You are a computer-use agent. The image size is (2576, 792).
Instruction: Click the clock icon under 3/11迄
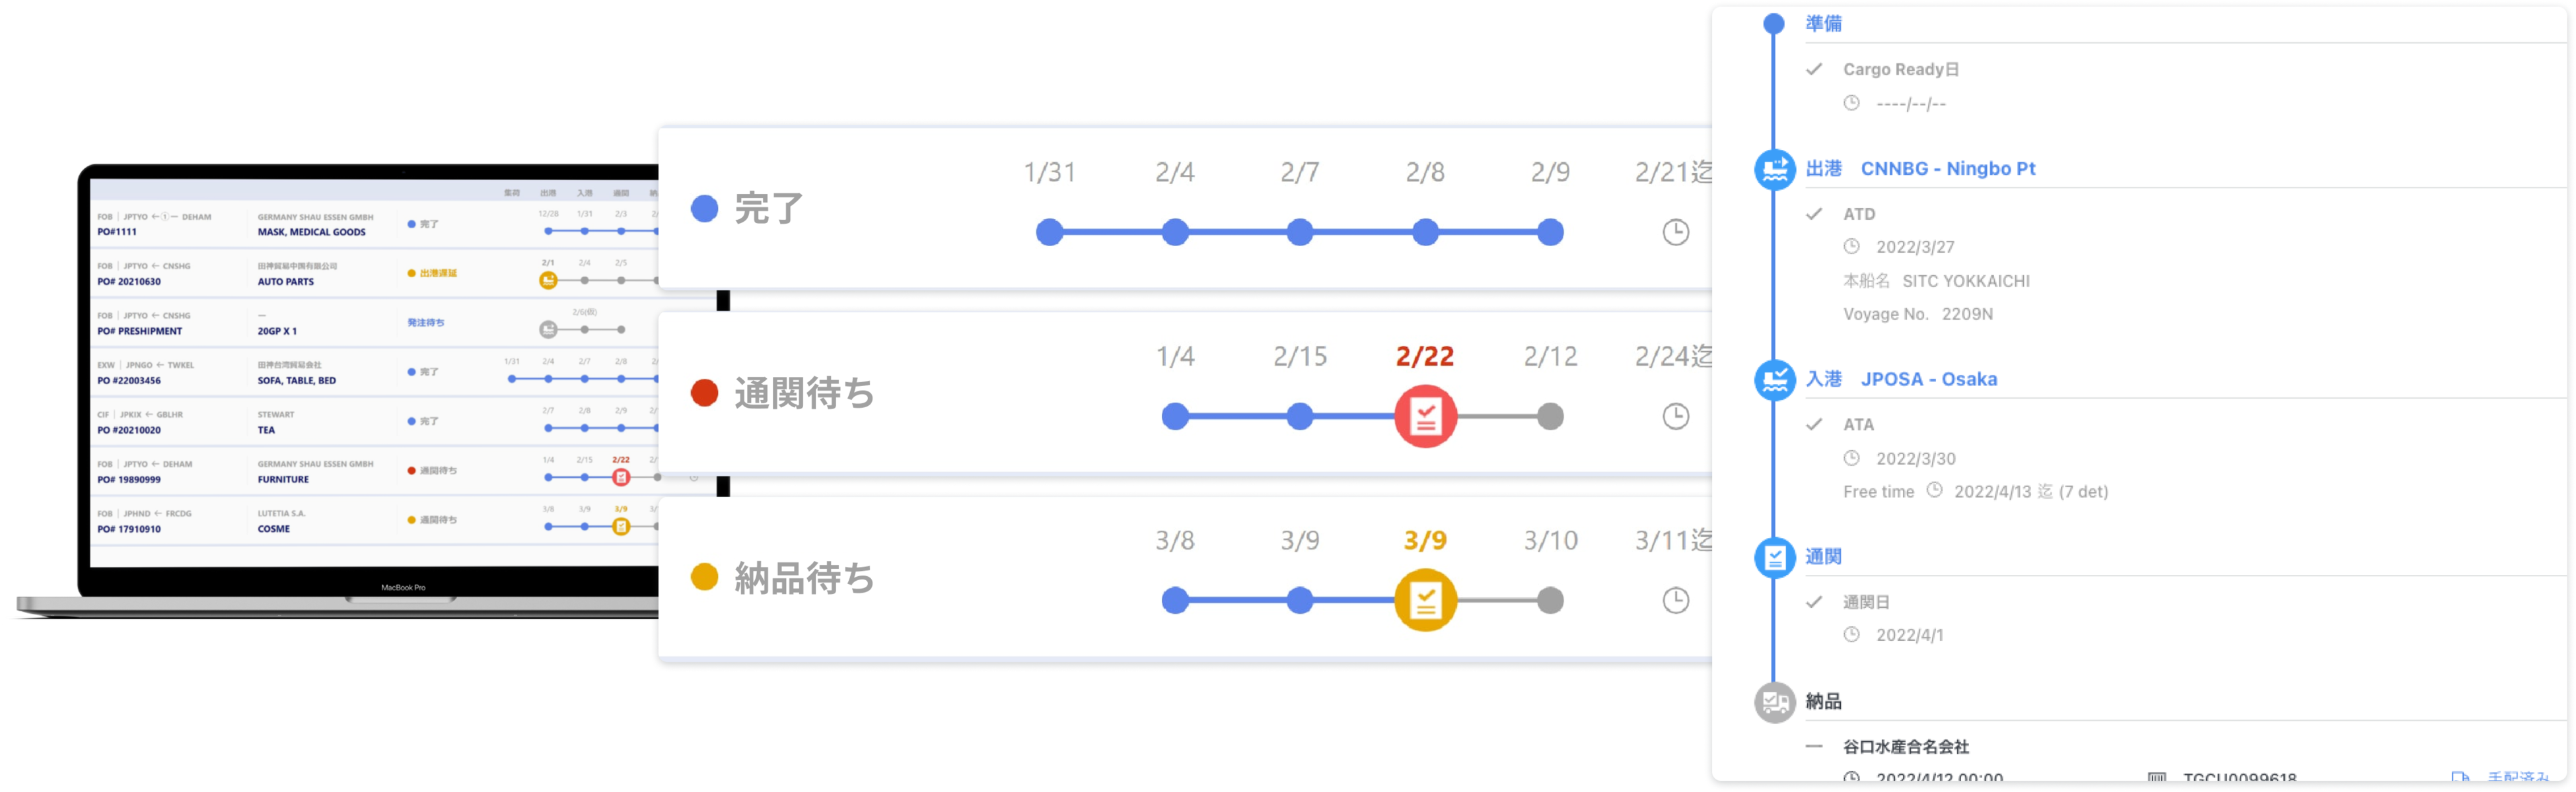click(x=1675, y=600)
